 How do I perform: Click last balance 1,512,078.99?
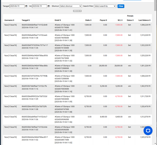(x=145, y=117)
